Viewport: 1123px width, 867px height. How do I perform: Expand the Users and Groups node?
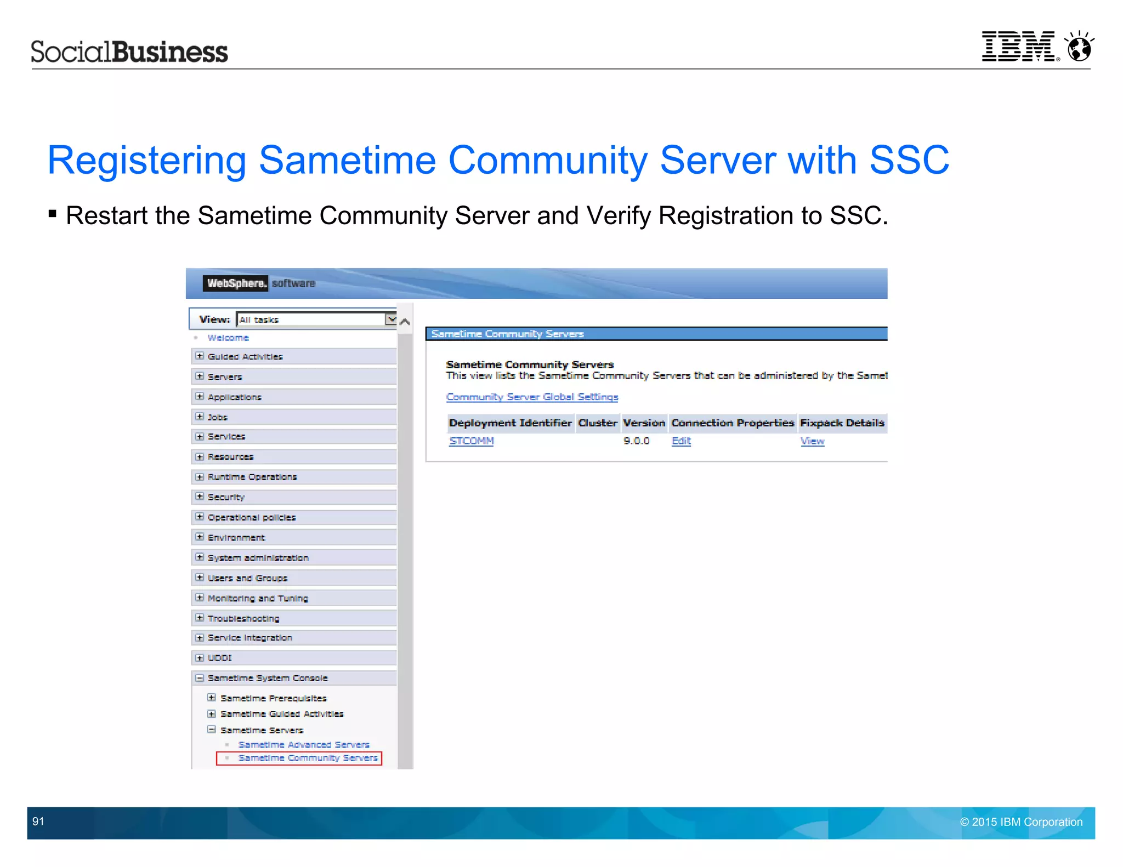point(200,578)
